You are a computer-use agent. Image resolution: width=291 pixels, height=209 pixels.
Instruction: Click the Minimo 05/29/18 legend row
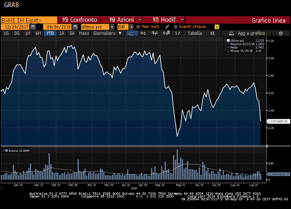(x=246, y=51)
